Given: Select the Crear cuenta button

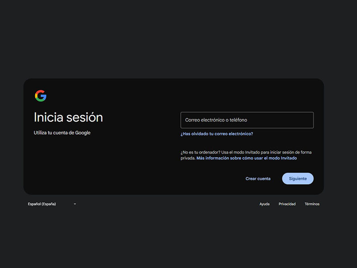Looking at the screenshot, I should (258, 179).
